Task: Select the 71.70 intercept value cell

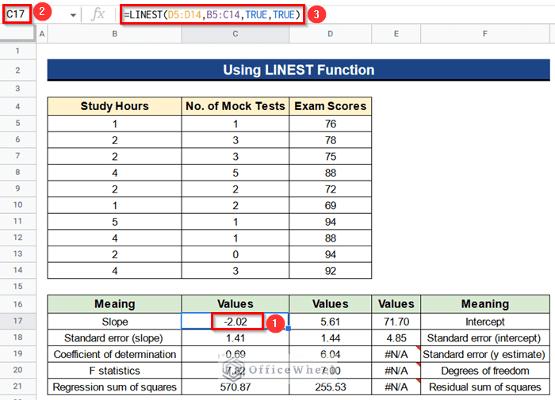Action: [x=396, y=322]
